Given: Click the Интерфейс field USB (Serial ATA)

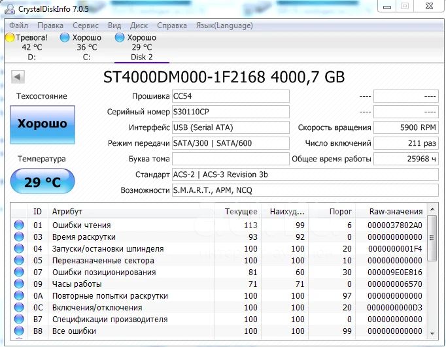Looking at the screenshot, I should (x=231, y=127).
